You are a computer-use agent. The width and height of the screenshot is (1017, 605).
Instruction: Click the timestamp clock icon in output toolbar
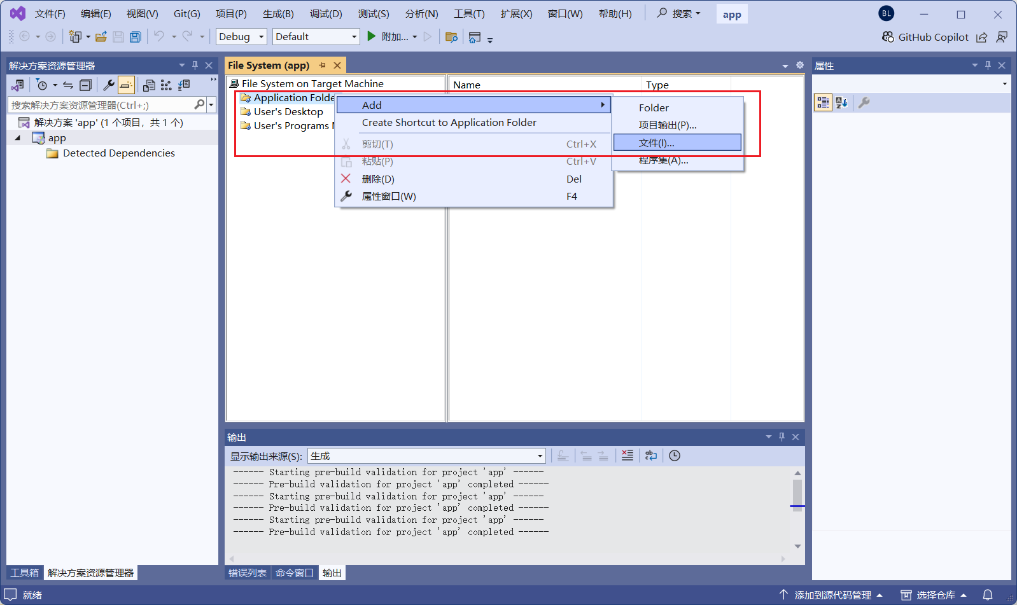(675, 455)
